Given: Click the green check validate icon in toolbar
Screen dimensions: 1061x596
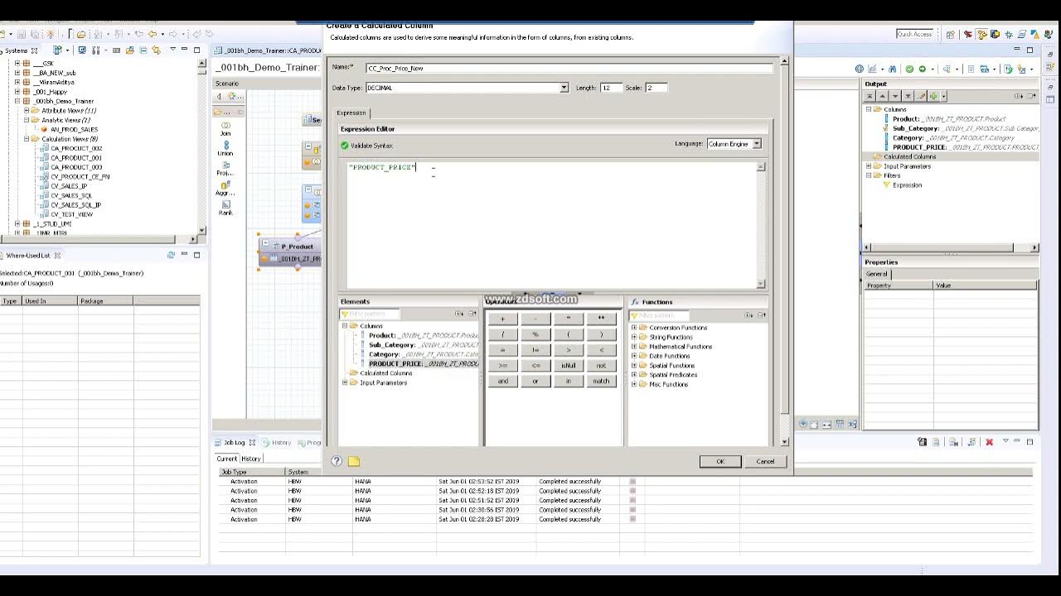Looking at the screenshot, I should click(909, 70).
